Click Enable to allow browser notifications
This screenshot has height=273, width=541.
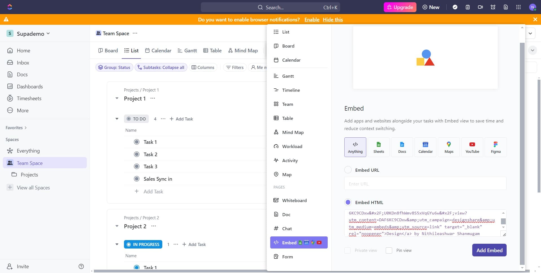(x=312, y=19)
